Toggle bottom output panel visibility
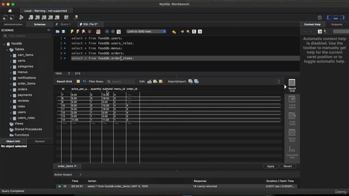349x196 pixels. tap(336, 17)
